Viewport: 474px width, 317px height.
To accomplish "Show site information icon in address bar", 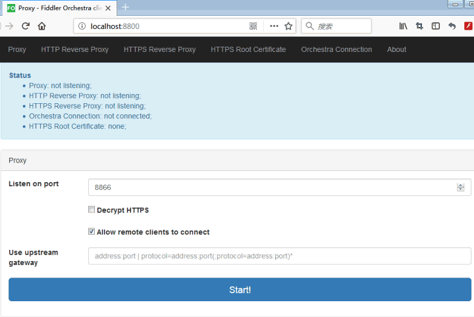I will [82, 26].
